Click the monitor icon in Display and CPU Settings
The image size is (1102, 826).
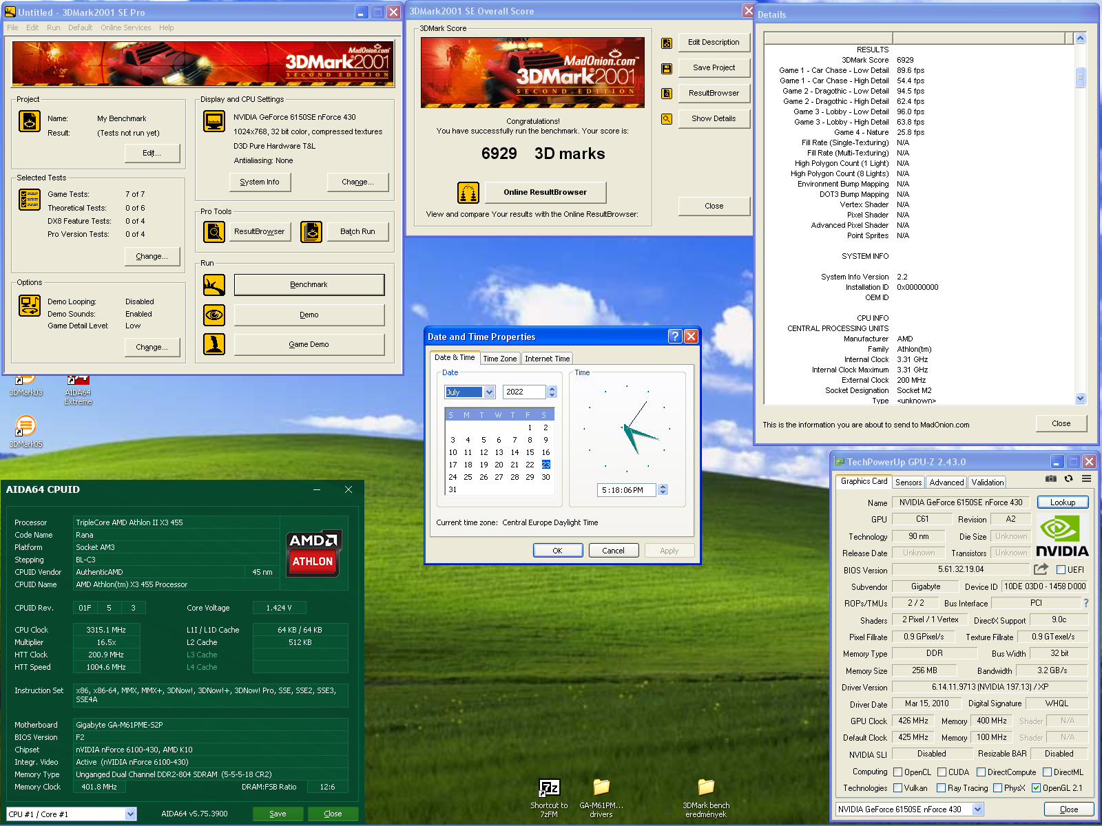[x=214, y=121]
